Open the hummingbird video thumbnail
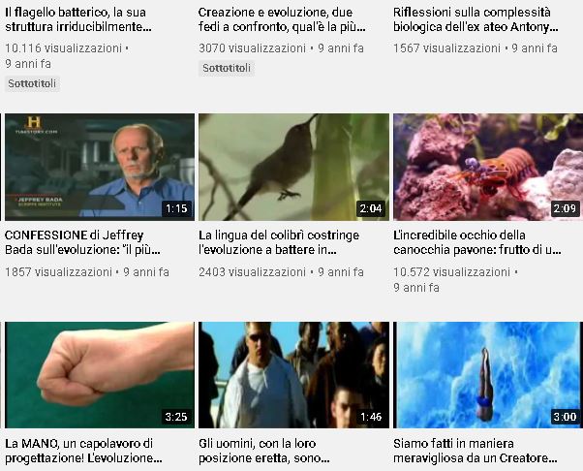Viewport: 583px width, 471px height. tap(293, 167)
